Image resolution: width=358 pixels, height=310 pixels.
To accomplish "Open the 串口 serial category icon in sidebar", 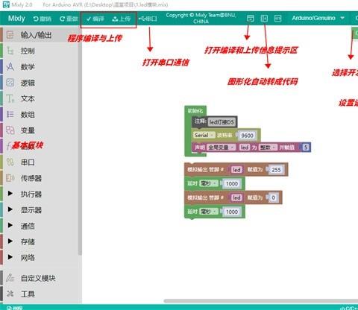I will pos(10,162).
